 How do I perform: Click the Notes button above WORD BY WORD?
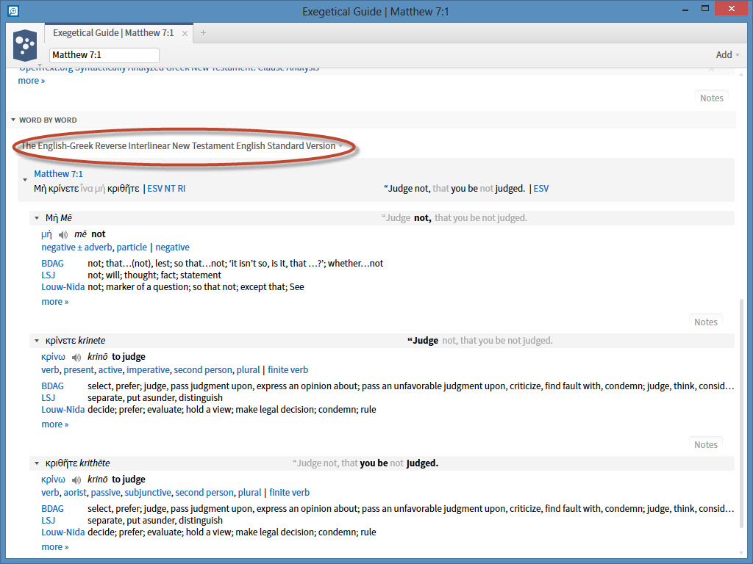(711, 98)
